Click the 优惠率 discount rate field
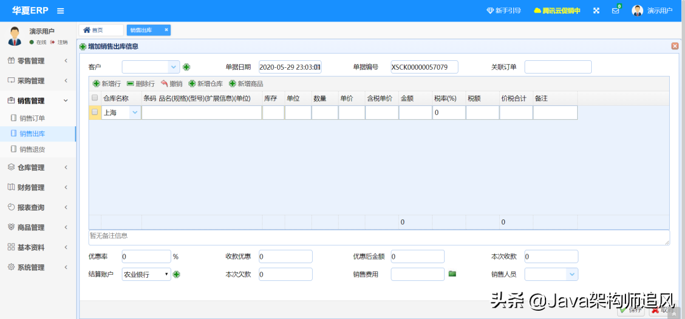The height and width of the screenshot is (319, 685). [x=147, y=256]
